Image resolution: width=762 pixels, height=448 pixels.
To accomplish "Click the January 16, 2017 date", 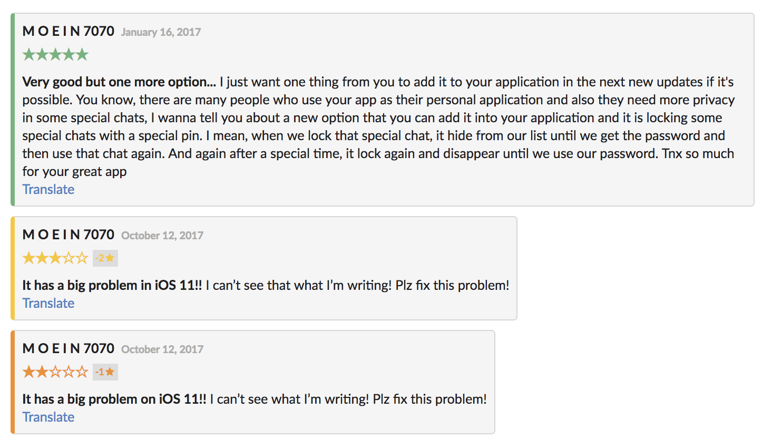I will 161,32.
